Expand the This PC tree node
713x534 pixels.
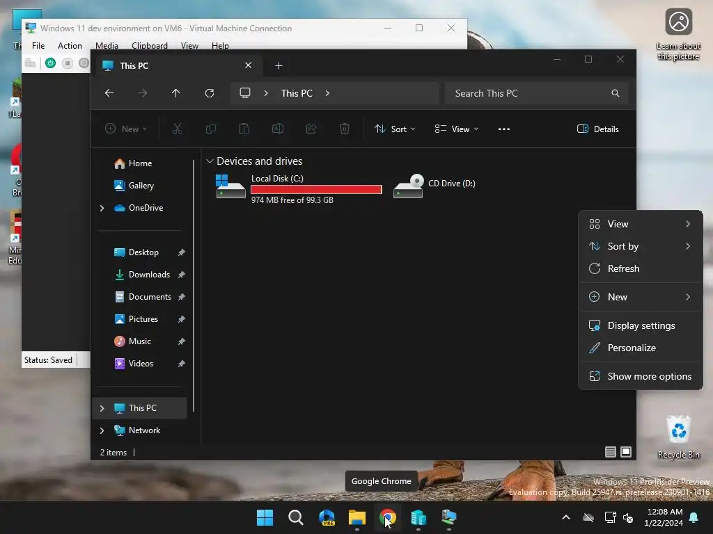tap(102, 408)
